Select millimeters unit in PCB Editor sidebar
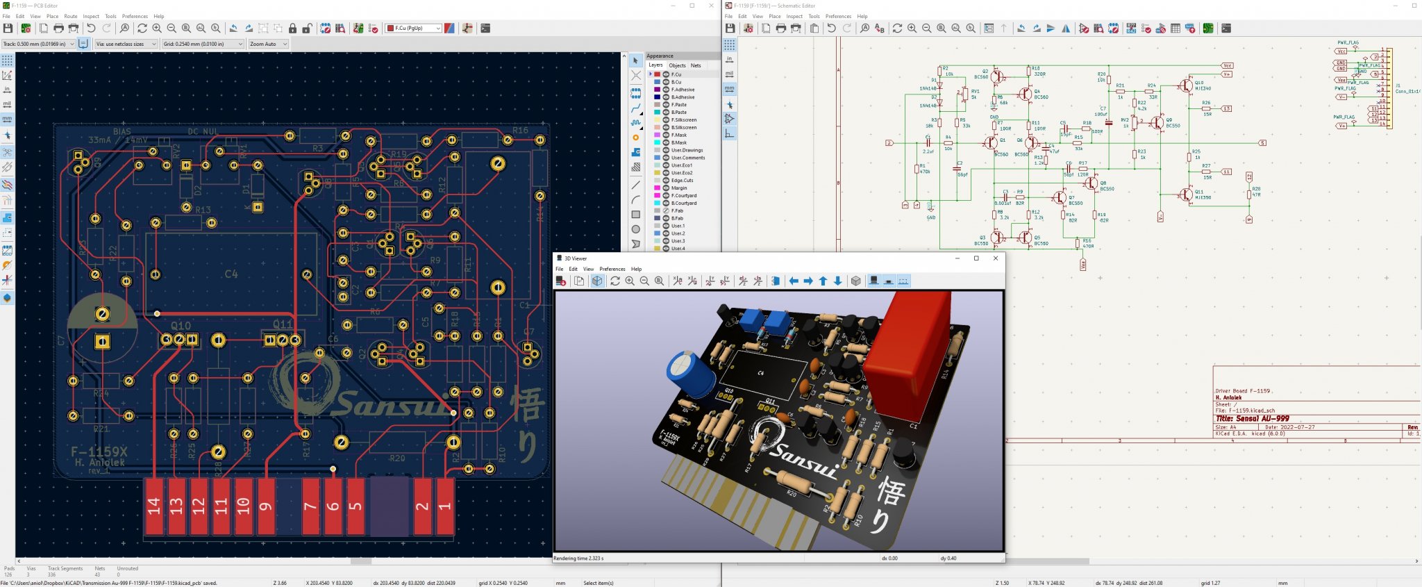This screenshot has width=1422, height=587. pos(7,119)
